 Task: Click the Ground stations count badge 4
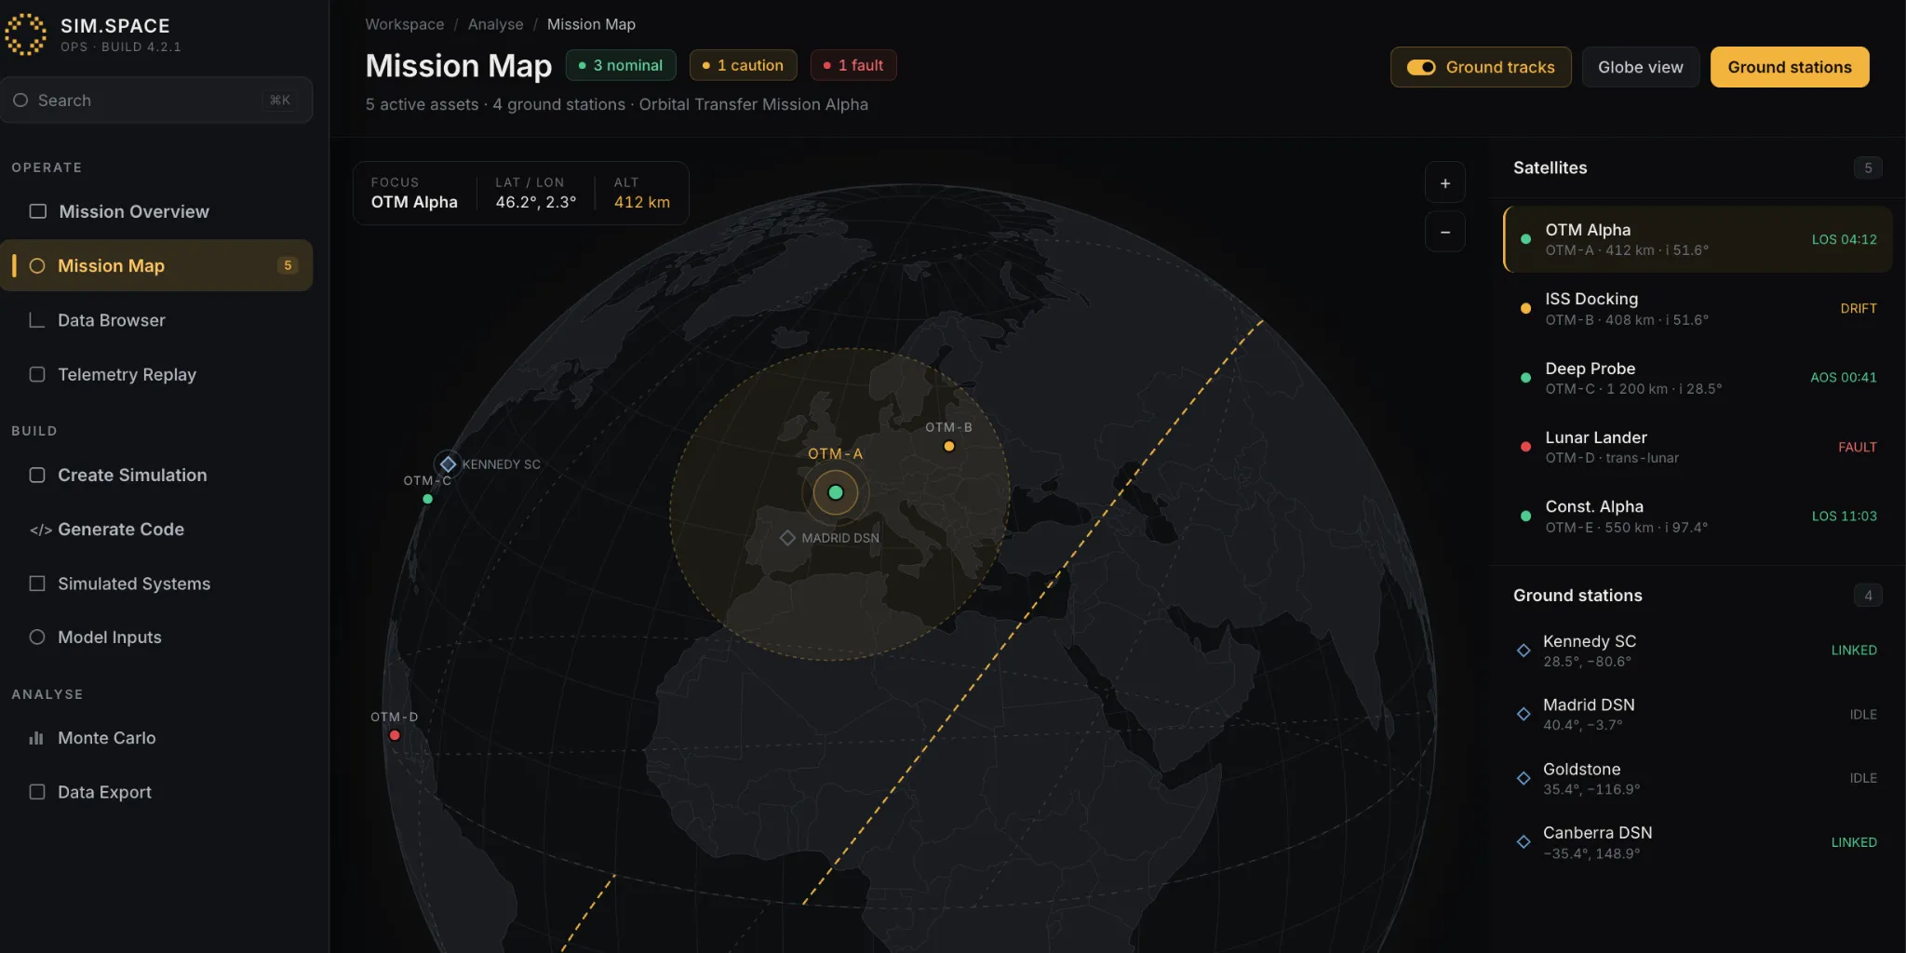pyautogui.click(x=1868, y=596)
